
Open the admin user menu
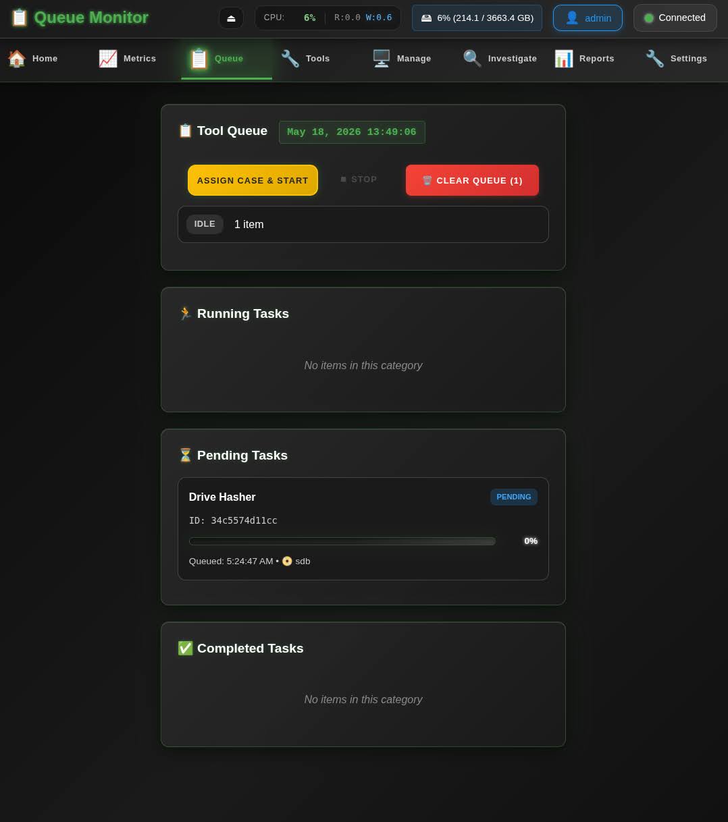(x=588, y=18)
